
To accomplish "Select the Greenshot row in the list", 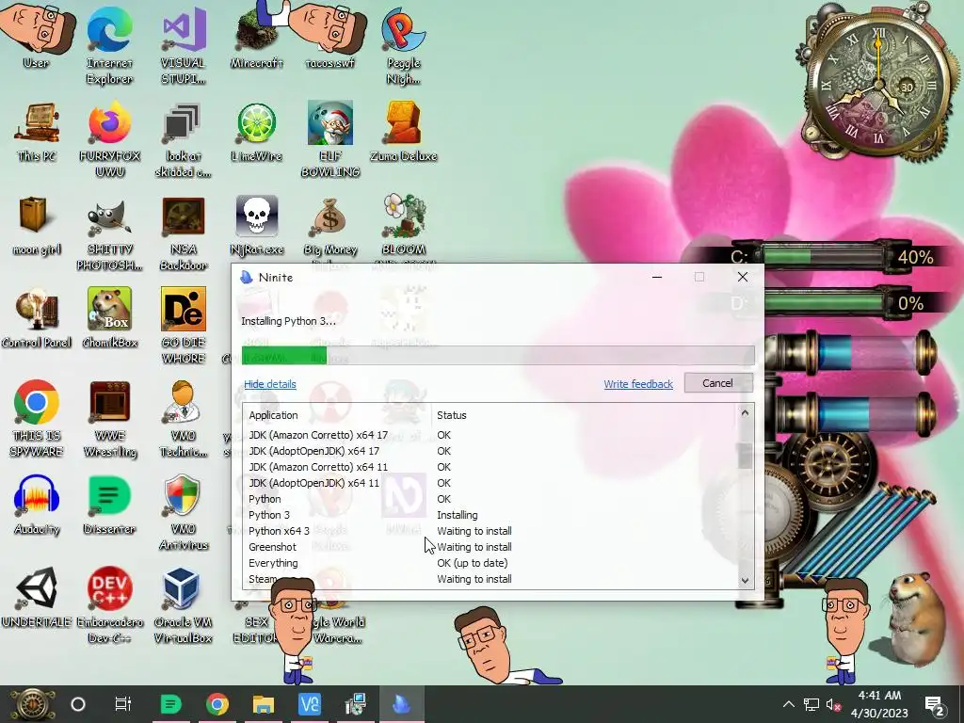I will (490, 547).
